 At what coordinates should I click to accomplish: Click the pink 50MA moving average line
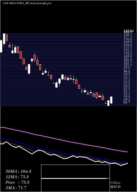(64, 140)
